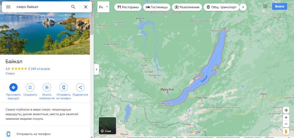Screen dimensions: 294x138
Task: Filter map by Рестораны
Action: click(x=128, y=7)
